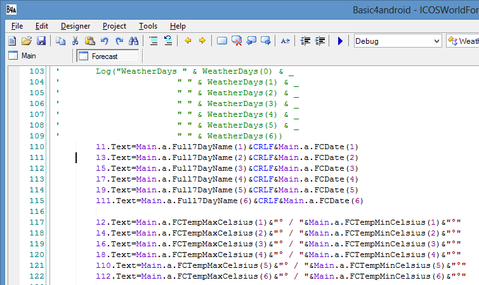The width and height of the screenshot is (479, 285).
Task: Click the Copy icon in the toolbar
Action: click(60, 41)
